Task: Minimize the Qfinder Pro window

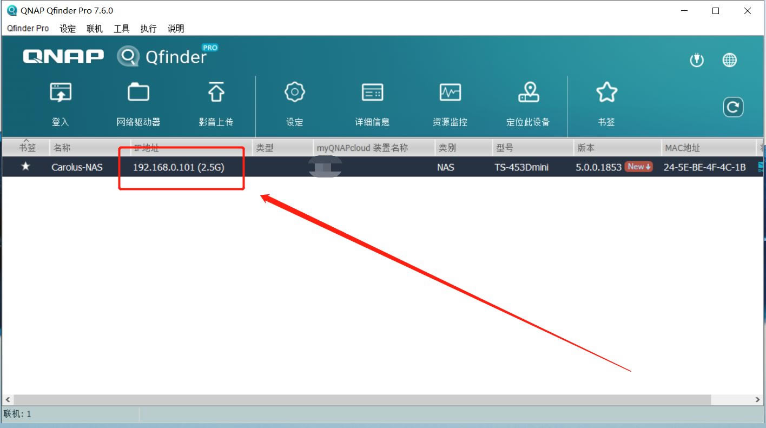Action: click(x=685, y=10)
